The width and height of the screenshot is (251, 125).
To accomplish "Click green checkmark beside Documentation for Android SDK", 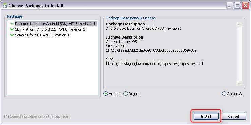I will (x=12, y=24).
